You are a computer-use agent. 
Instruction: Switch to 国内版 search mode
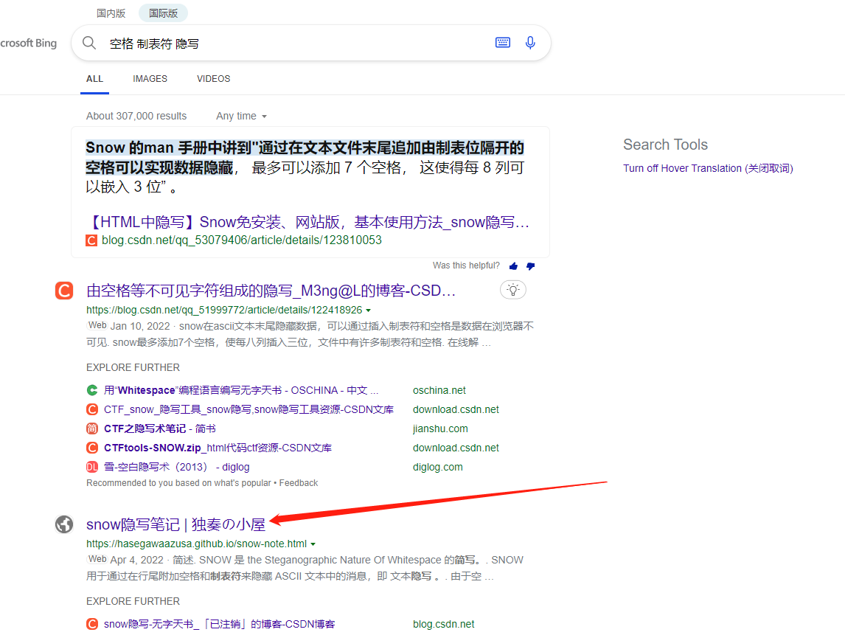[111, 13]
